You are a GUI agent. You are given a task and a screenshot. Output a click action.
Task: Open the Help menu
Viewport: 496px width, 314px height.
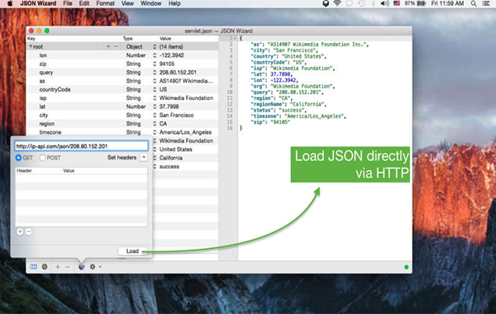click(174, 3)
